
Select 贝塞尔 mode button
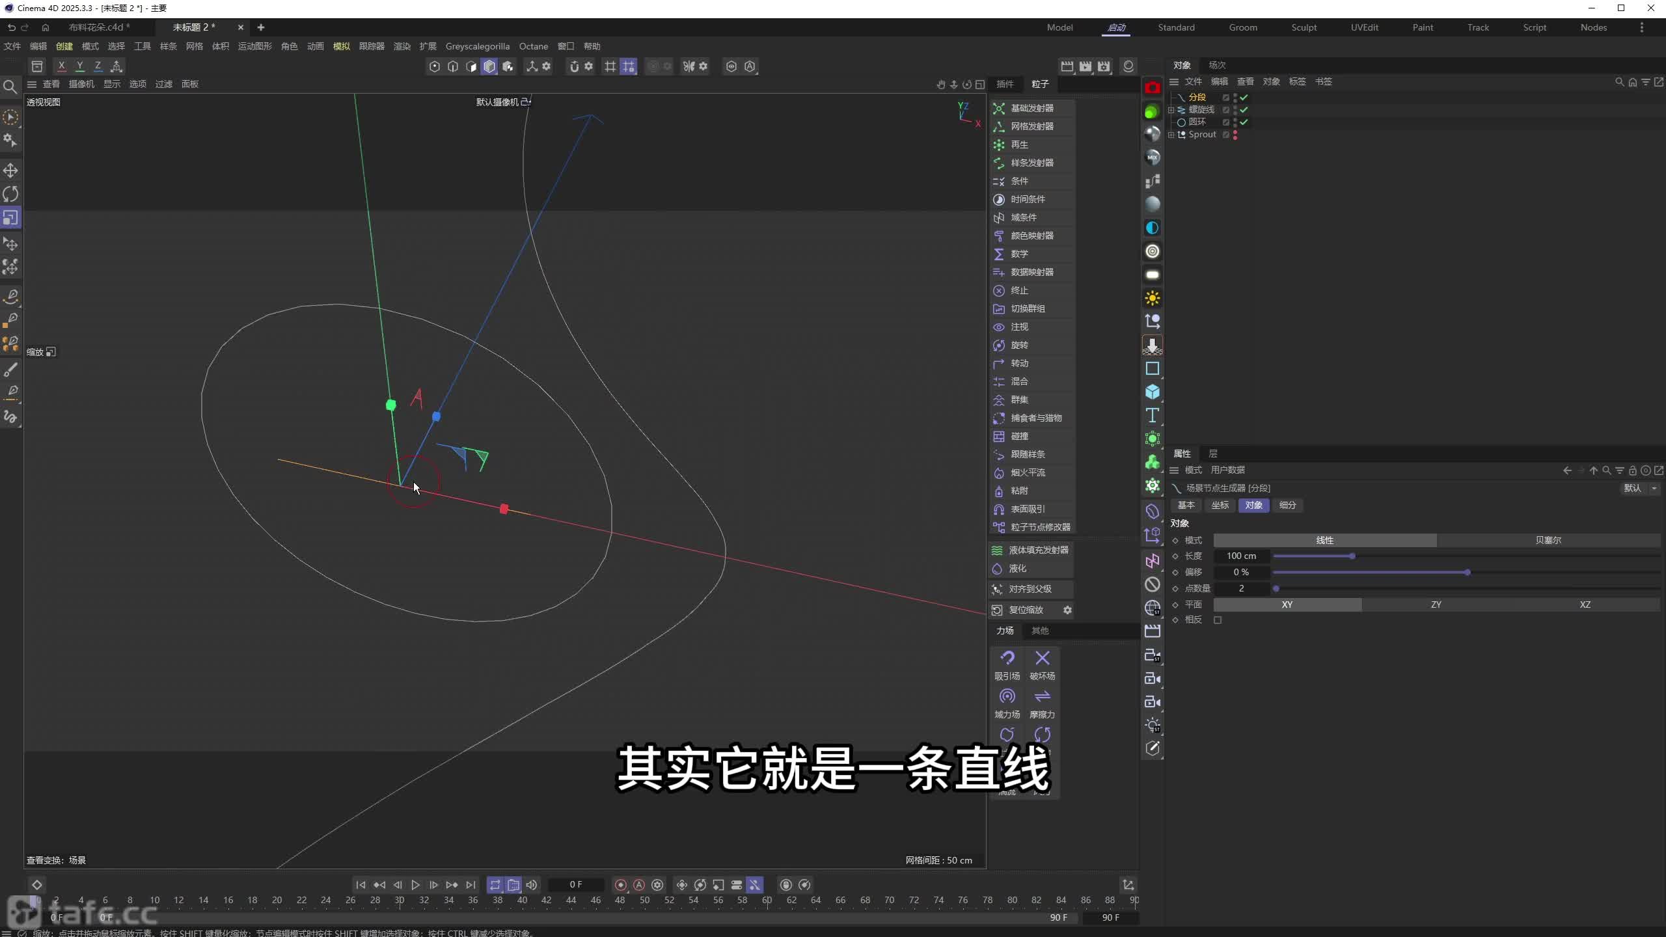click(1548, 540)
